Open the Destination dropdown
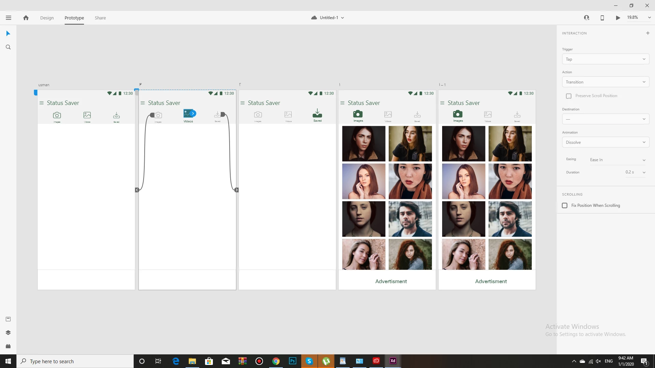Screen dimensions: 655x368 (x=605, y=119)
